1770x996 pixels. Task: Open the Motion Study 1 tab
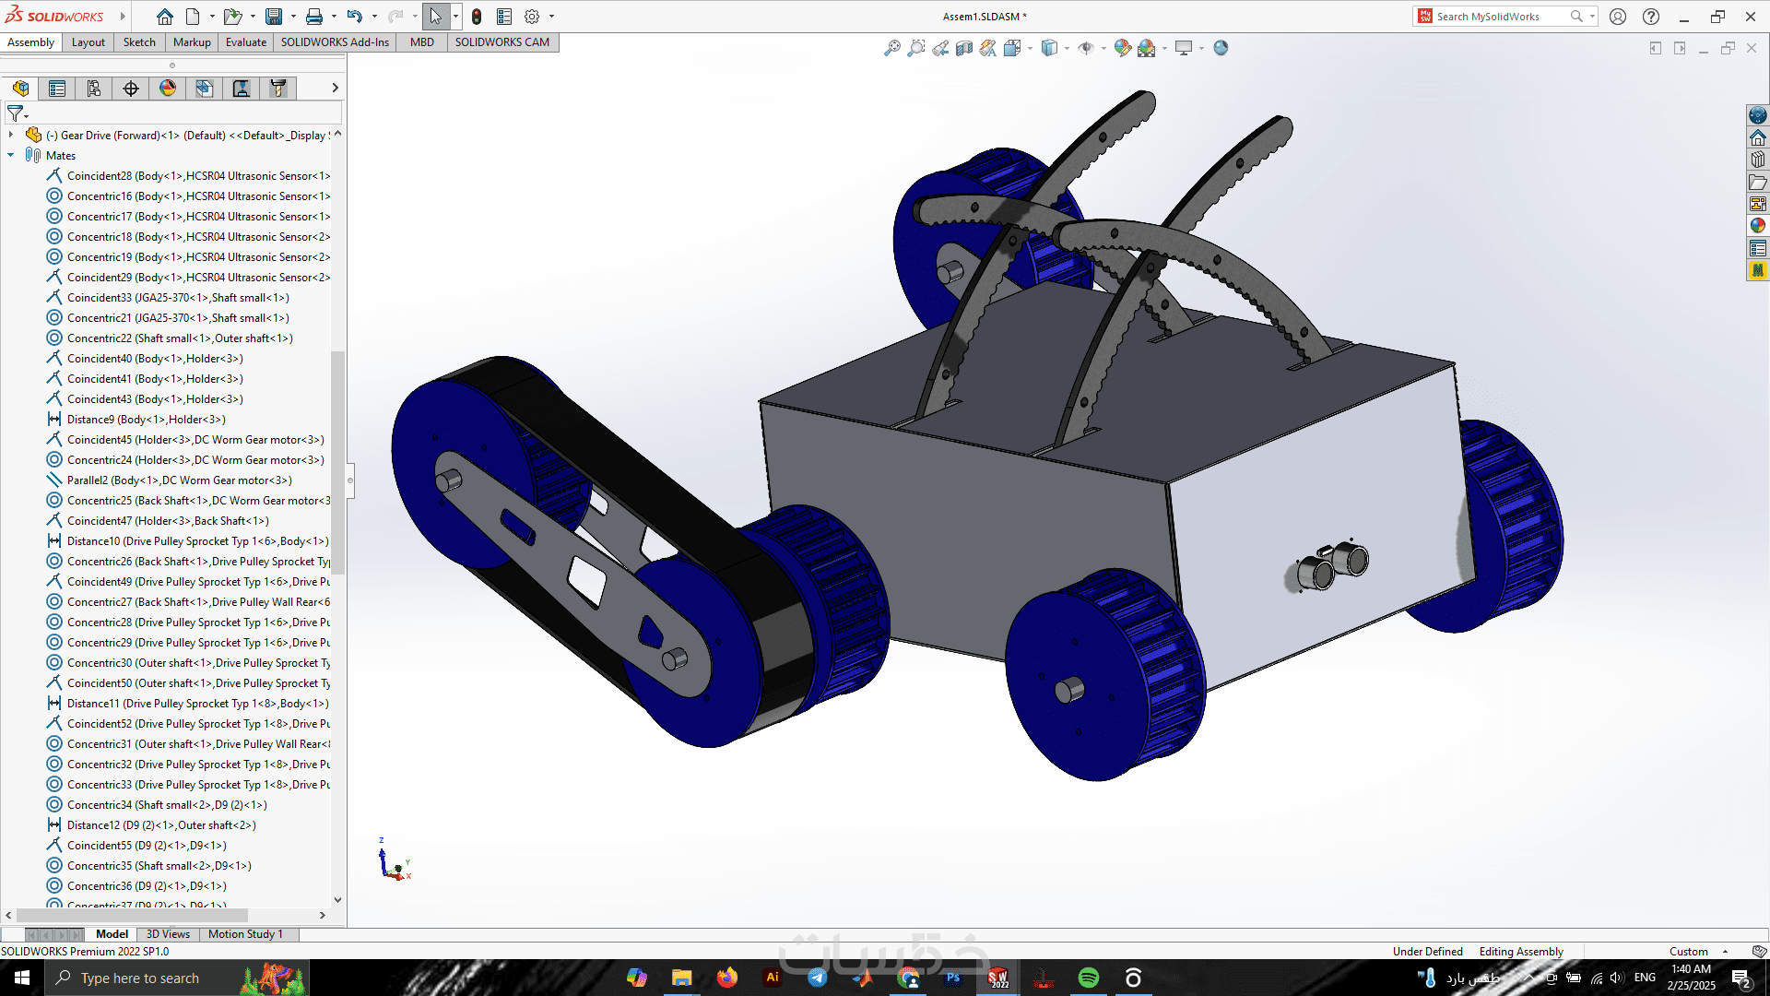[245, 934]
